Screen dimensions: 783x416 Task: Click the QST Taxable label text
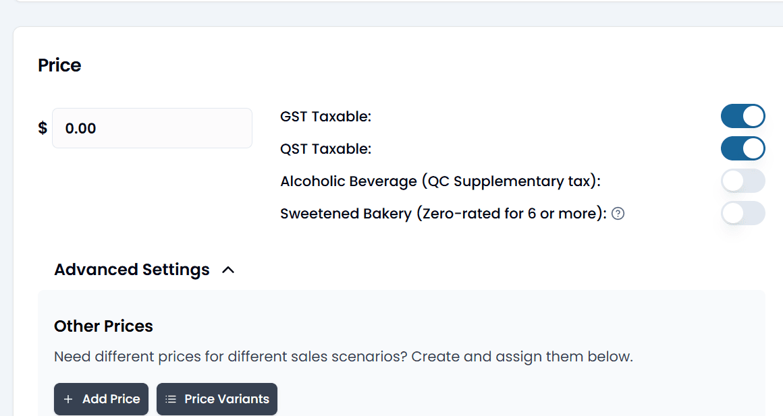tap(325, 149)
